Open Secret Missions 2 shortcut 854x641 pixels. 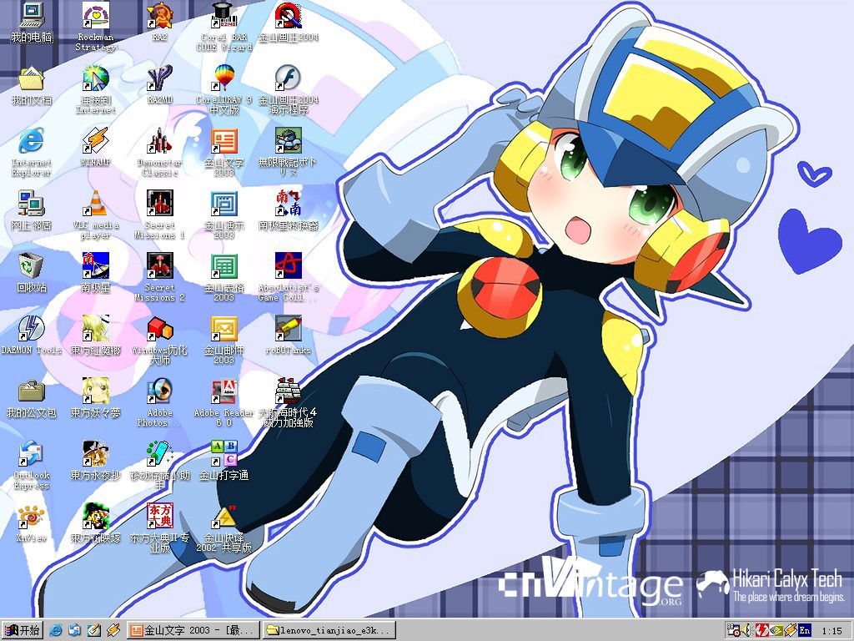coord(159,277)
